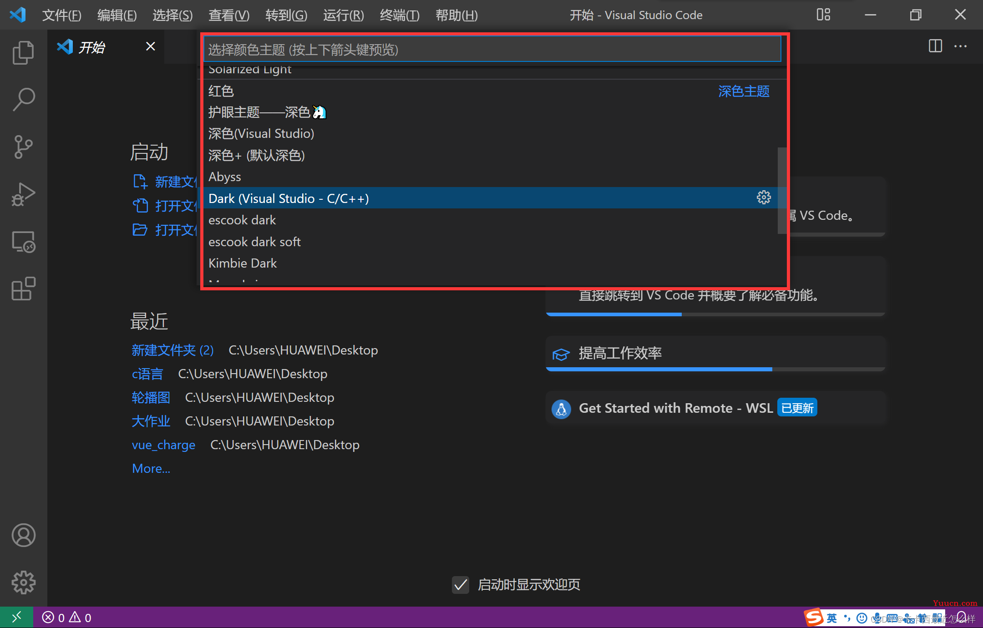This screenshot has width=983, height=628.
Task: Open recent folder 大作业
Action: tap(151, 421)
